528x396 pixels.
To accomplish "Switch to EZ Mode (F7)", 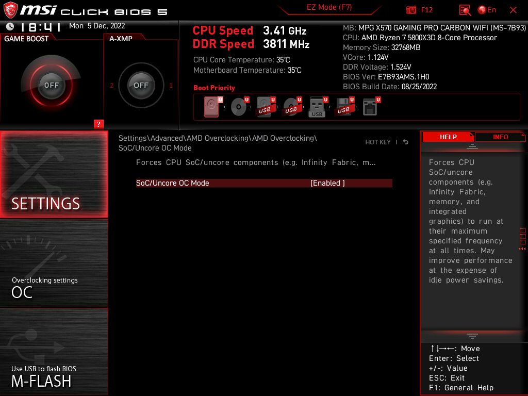I will [x=329, y=7].
